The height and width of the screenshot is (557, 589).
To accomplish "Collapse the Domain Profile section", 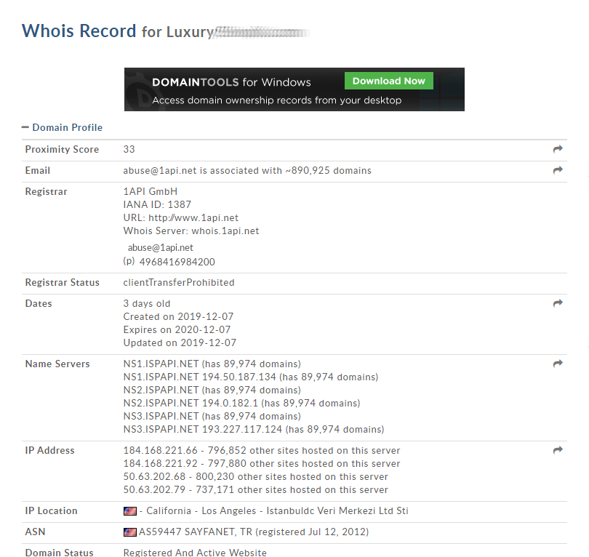I will (25, 127).
